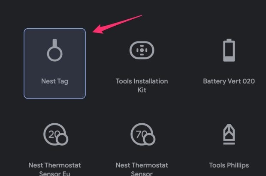Screen dimensions: 266x176
Task: Click the word "Kit" under Tools Installation
Action: tap(142, 90)
